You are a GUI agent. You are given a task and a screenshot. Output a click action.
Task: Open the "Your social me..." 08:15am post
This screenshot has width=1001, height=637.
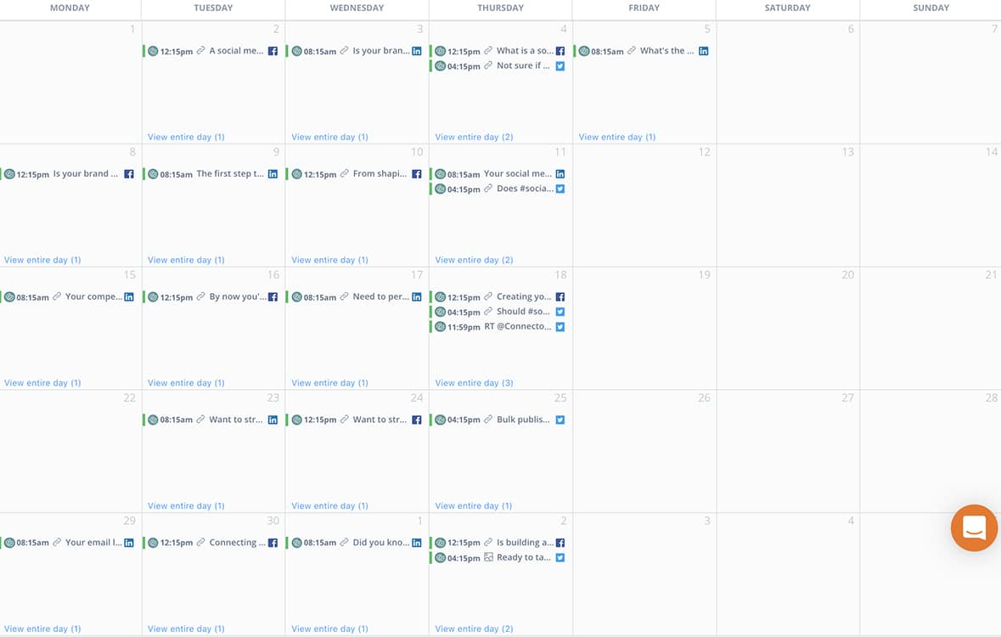point(498,174)
